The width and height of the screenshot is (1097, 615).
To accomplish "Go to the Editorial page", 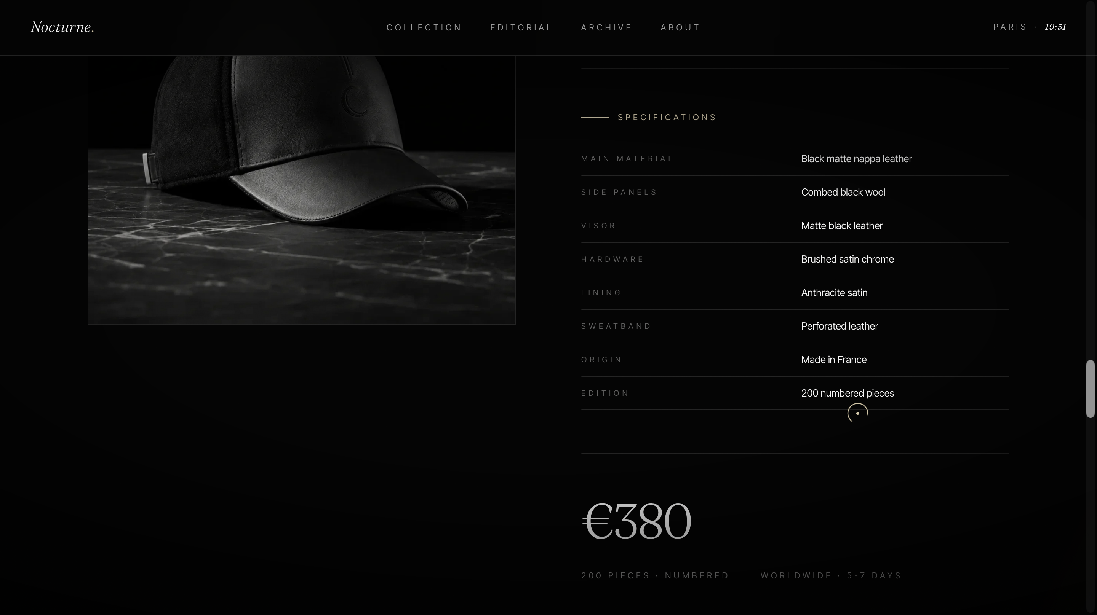I will (x=521, y=28).
